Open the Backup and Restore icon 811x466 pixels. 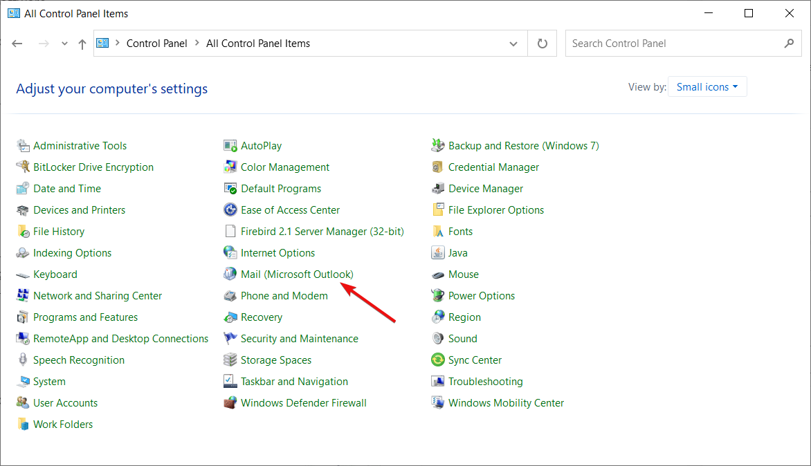click(x=438, y=146)
